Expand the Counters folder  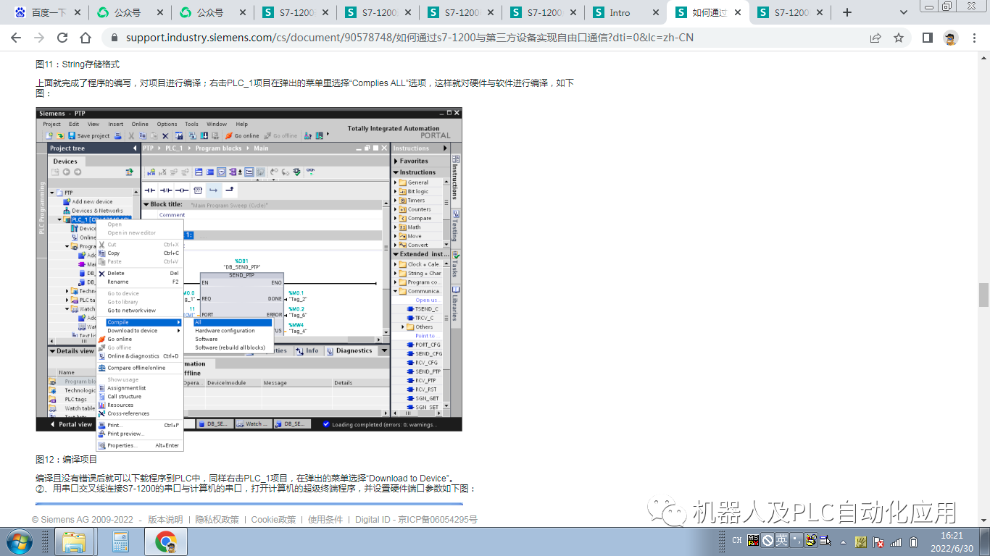click(x=396, y=209)
